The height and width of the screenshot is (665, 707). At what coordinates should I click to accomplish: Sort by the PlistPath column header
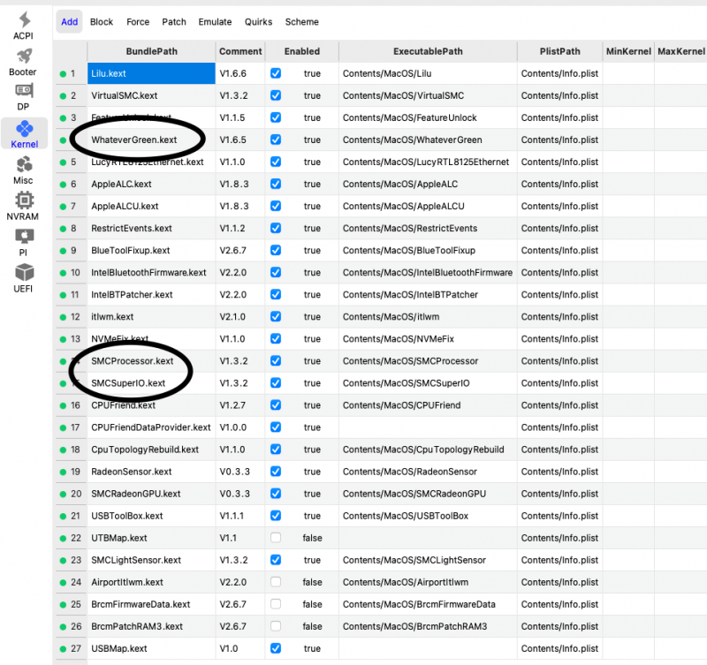pos(559,51)
